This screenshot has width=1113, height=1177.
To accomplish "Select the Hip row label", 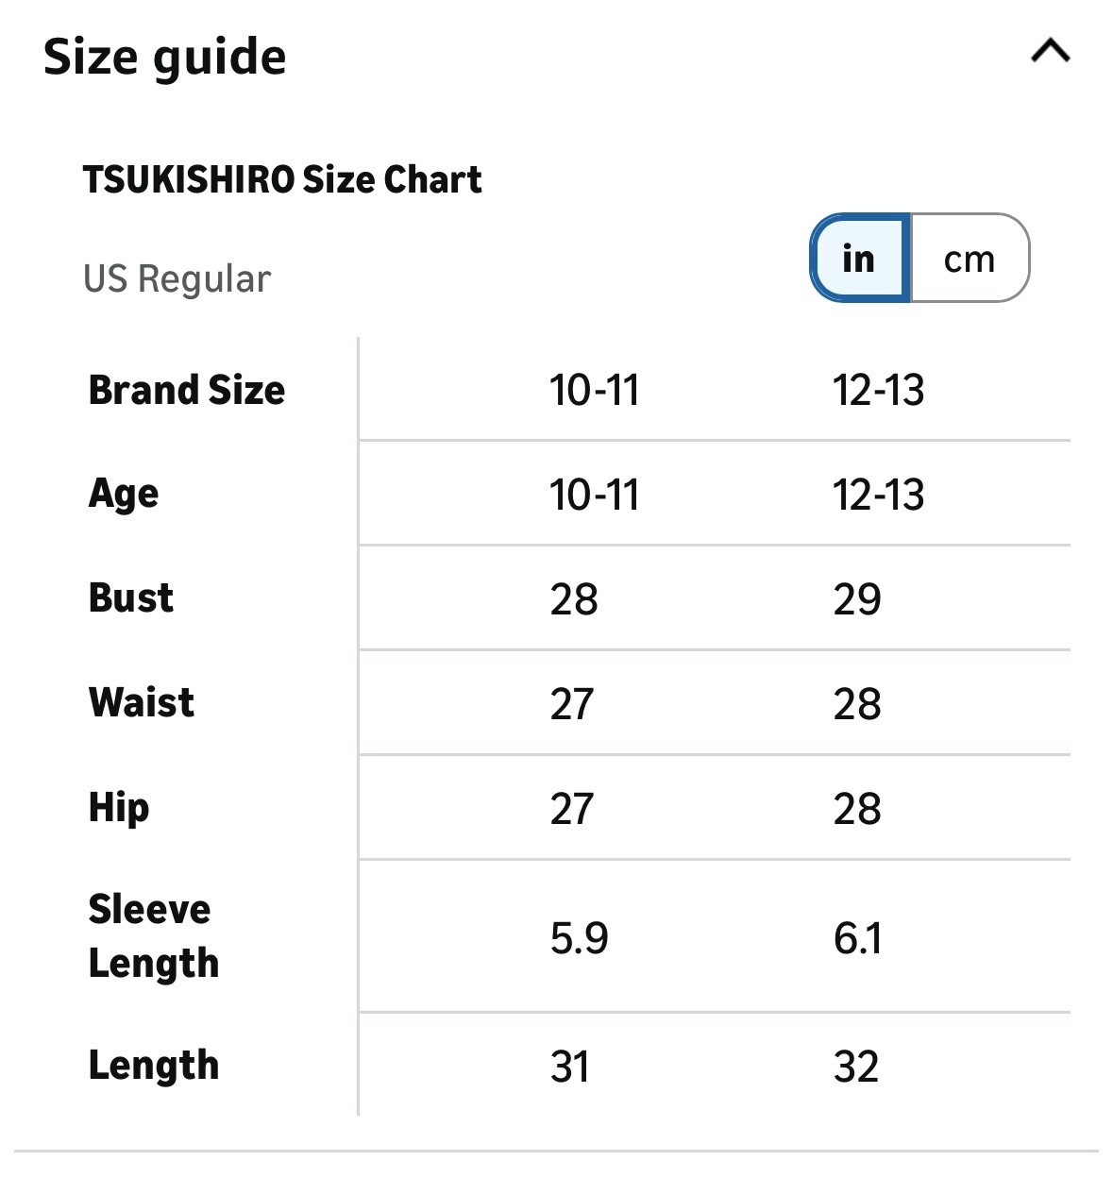I will 119,808.
